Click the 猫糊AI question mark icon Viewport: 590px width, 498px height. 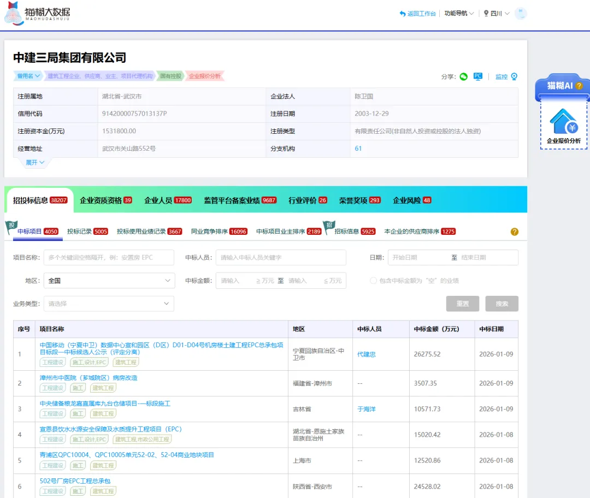pos(579,86)
